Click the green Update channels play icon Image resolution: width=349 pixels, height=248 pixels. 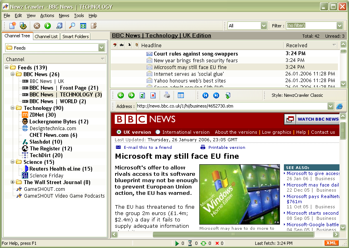tap(48, 26)
